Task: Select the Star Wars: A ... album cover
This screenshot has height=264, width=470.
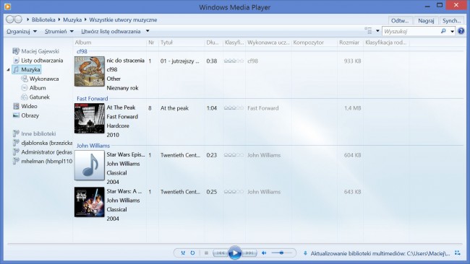Action: pyautogui.click(x=90, y=202)
